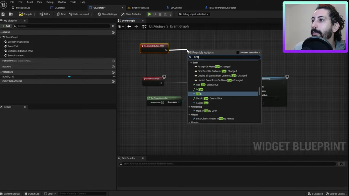
Task: Clear the action search text with X
Action: coord(190,57)
